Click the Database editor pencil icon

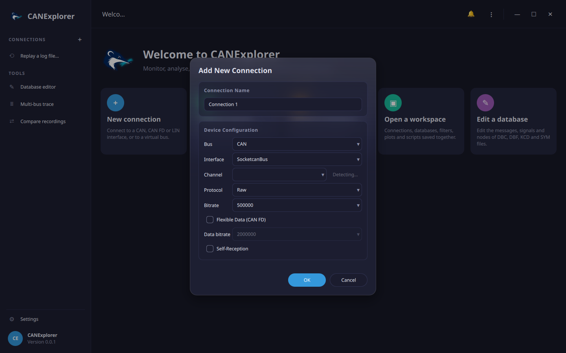[x=12, y=87]
